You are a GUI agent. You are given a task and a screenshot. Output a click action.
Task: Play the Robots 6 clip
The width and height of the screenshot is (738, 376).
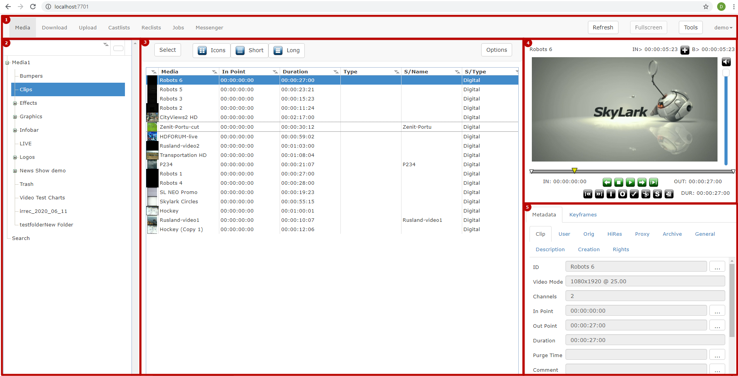click(x=630, y=182)
